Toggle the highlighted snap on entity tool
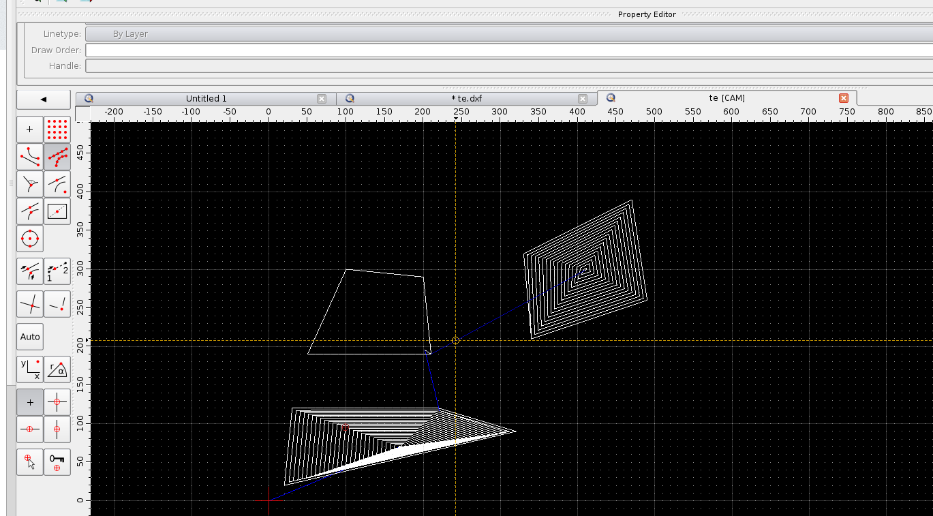This screenshot has width=933, height=516. pyautogui.click(x=57, y=157)
